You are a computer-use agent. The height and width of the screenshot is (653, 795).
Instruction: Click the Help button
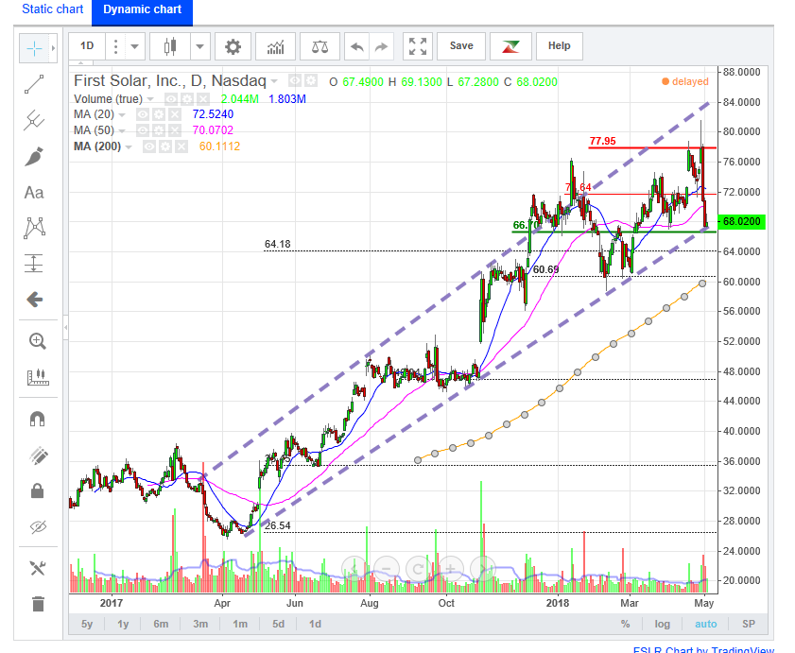(560, 46)
